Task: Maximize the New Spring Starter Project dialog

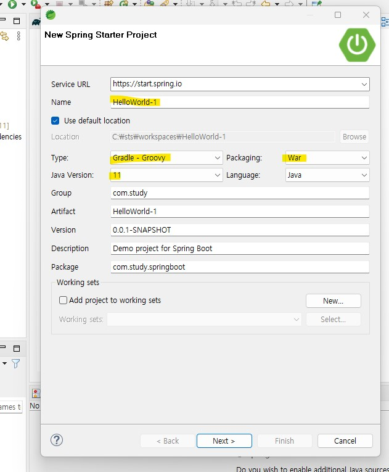Action: click(x=338, y=15)
